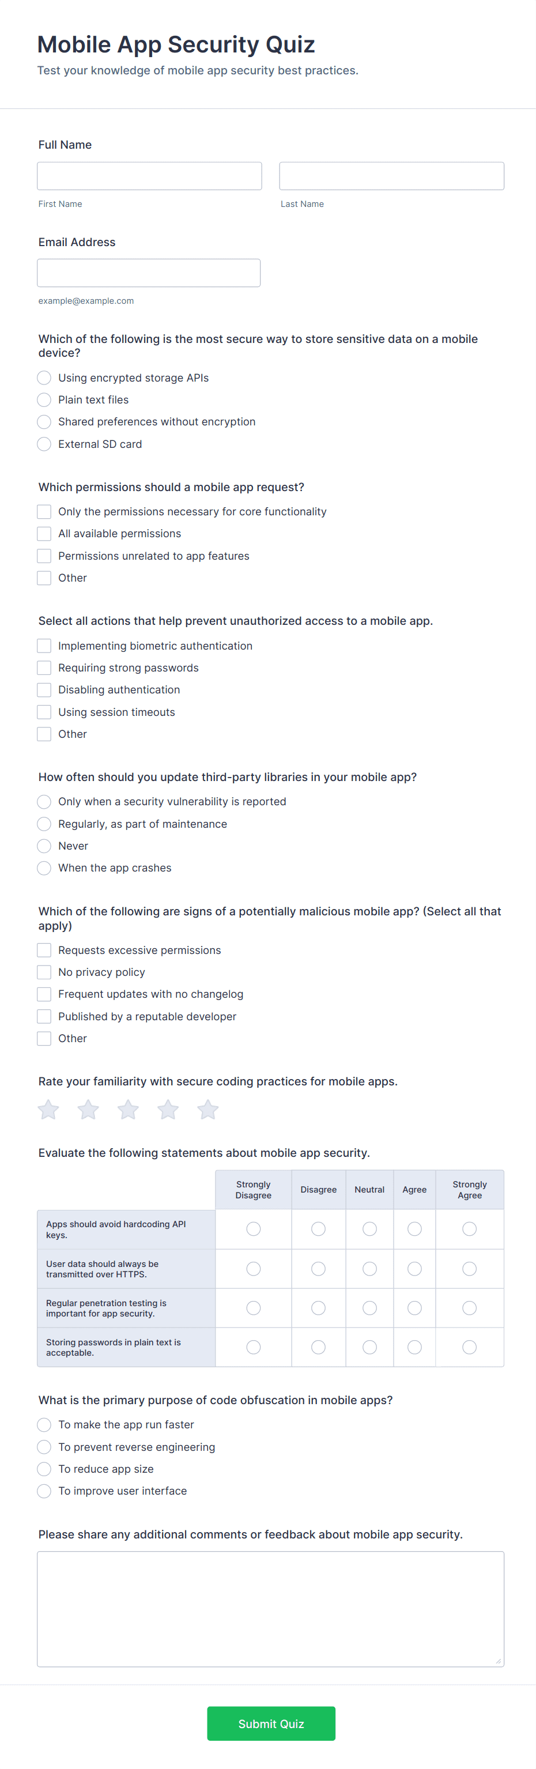536x1769 pixels.
Task: Check 'Only the permissions necessary for core functionality'
Action: 44,512
